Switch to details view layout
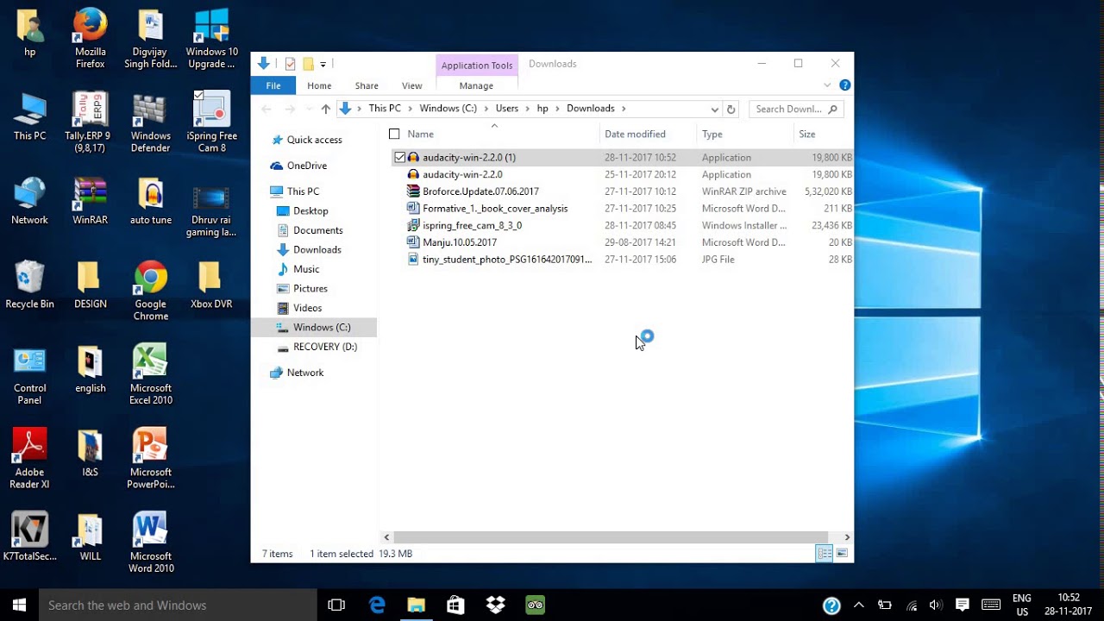Viewport: 1104px width, 621px height. (x=825, y=554)
